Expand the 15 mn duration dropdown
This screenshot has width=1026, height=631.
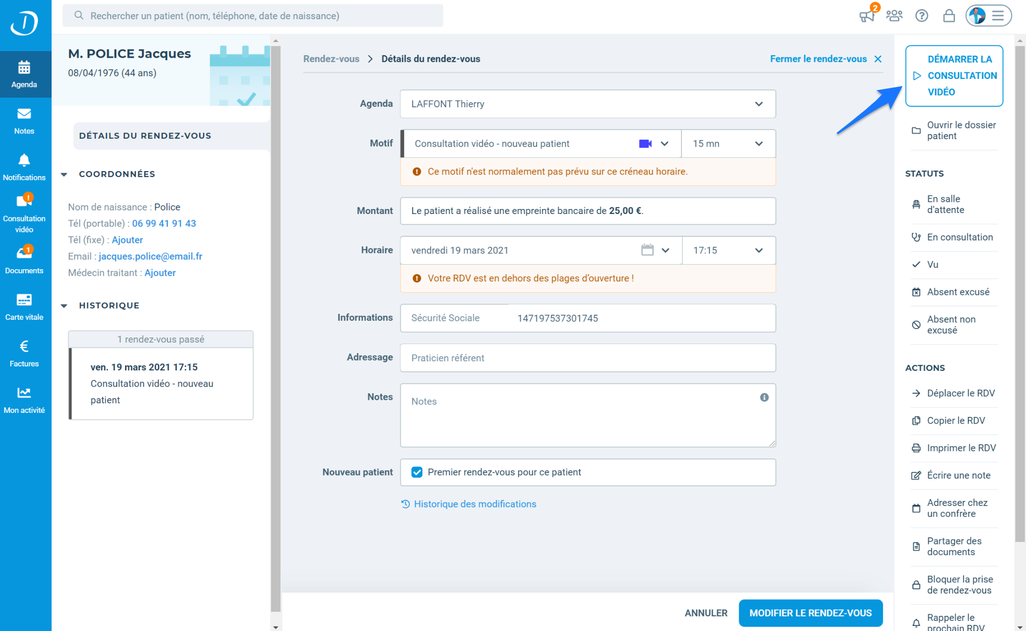tap(728, 144)
